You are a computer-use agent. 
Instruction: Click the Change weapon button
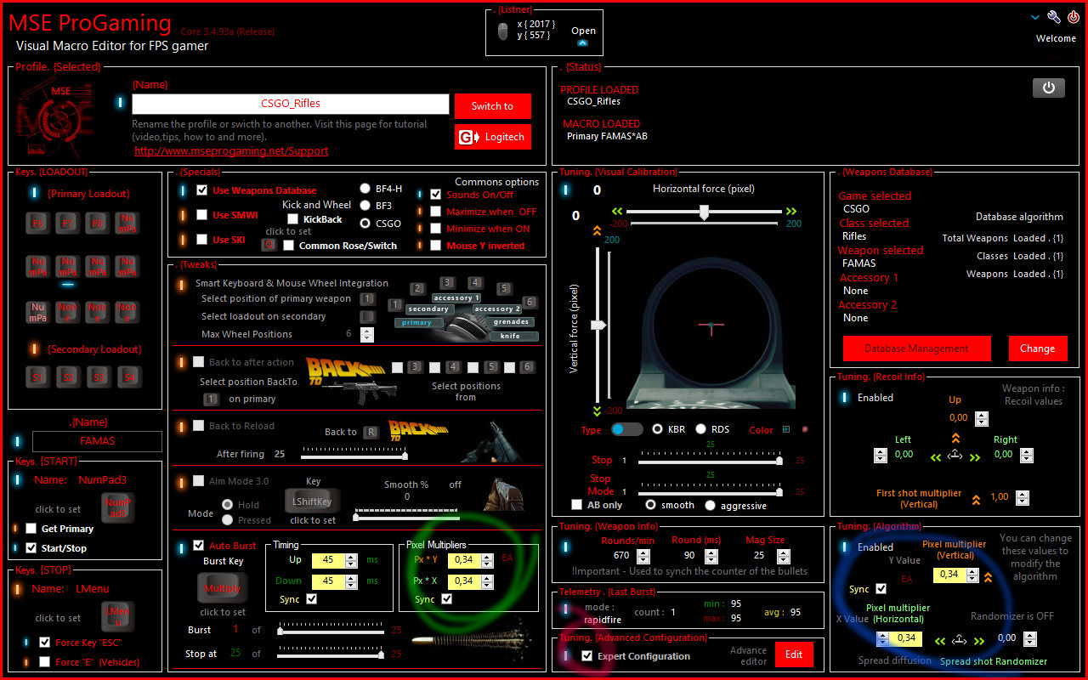point(1037,348)
